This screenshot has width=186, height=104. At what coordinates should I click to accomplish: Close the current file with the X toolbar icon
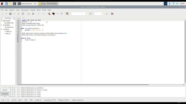tap(33, 14)
